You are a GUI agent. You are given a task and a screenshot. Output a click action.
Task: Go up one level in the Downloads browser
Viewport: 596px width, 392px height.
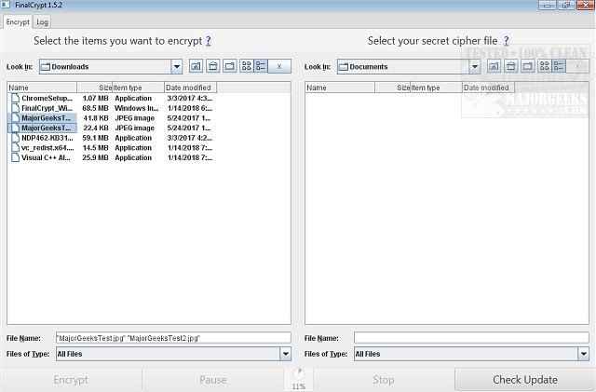click(196, 67)
